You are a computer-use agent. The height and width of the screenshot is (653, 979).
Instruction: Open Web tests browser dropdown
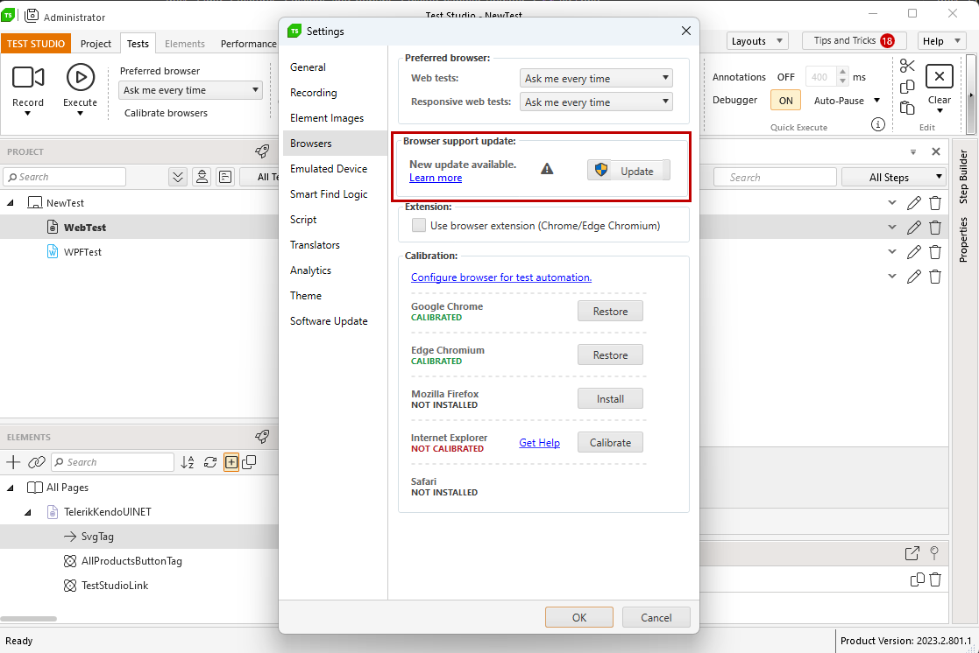(x=596, y=79)
